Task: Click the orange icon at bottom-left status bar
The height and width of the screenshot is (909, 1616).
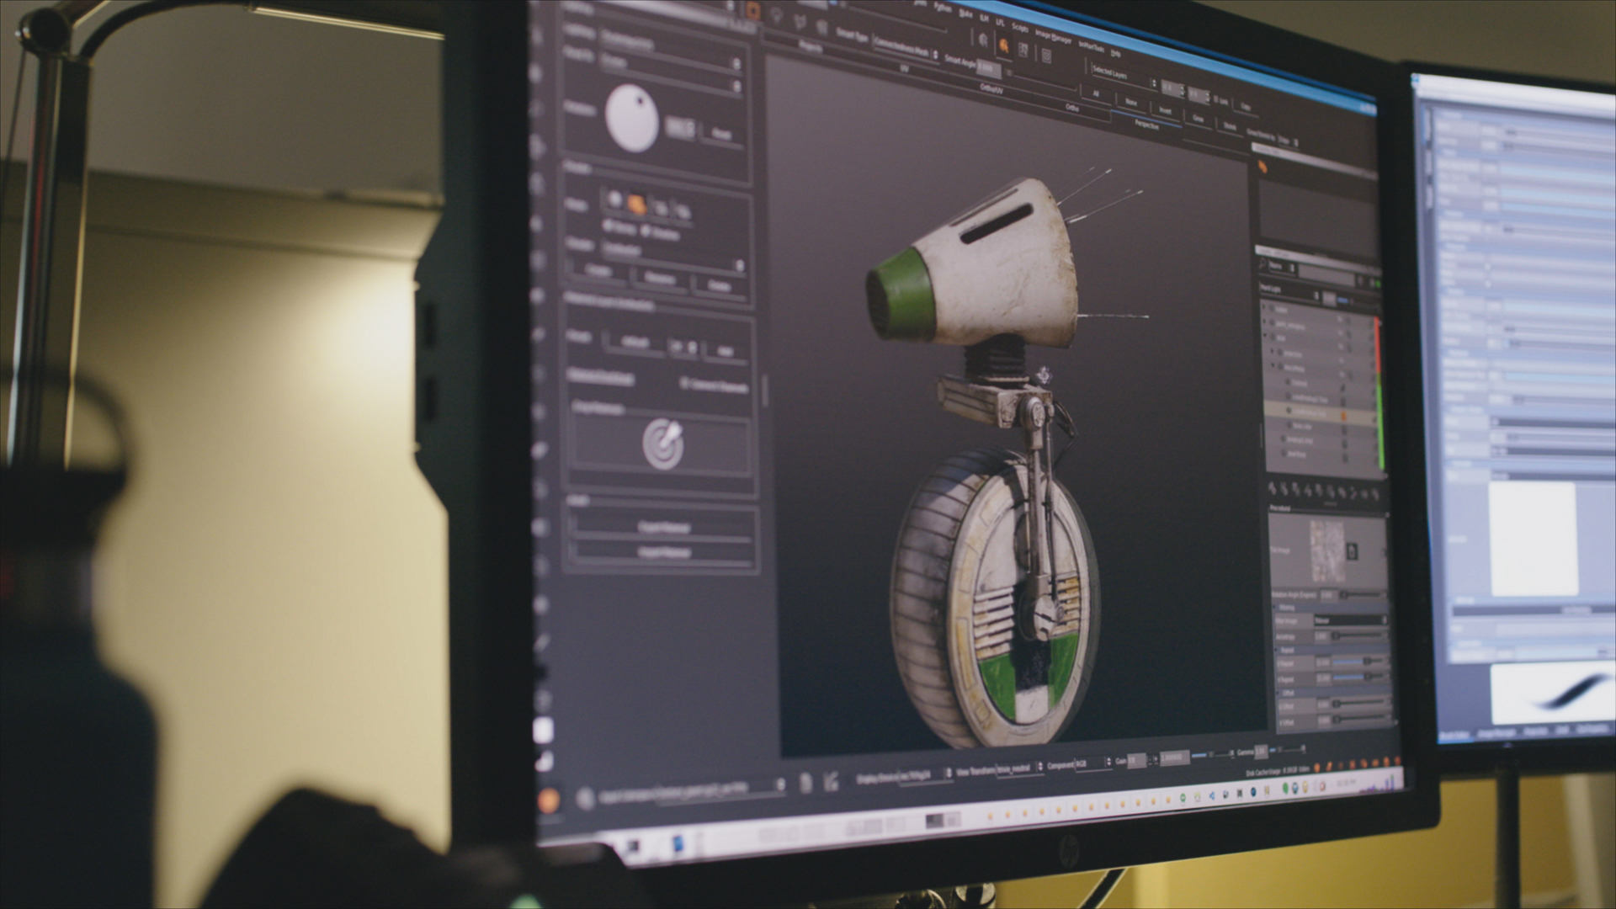Action: [548, 800]
